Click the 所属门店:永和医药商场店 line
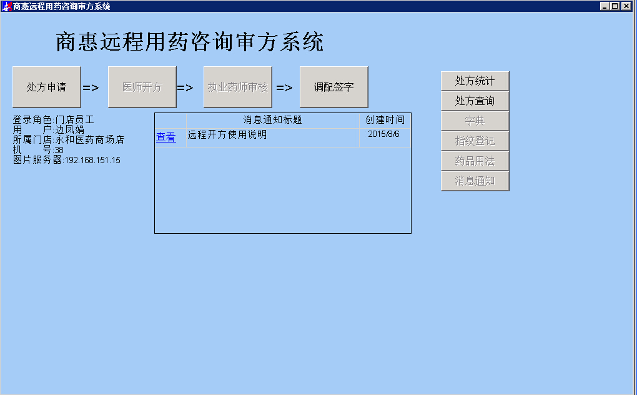 click(x=68, y=140)
